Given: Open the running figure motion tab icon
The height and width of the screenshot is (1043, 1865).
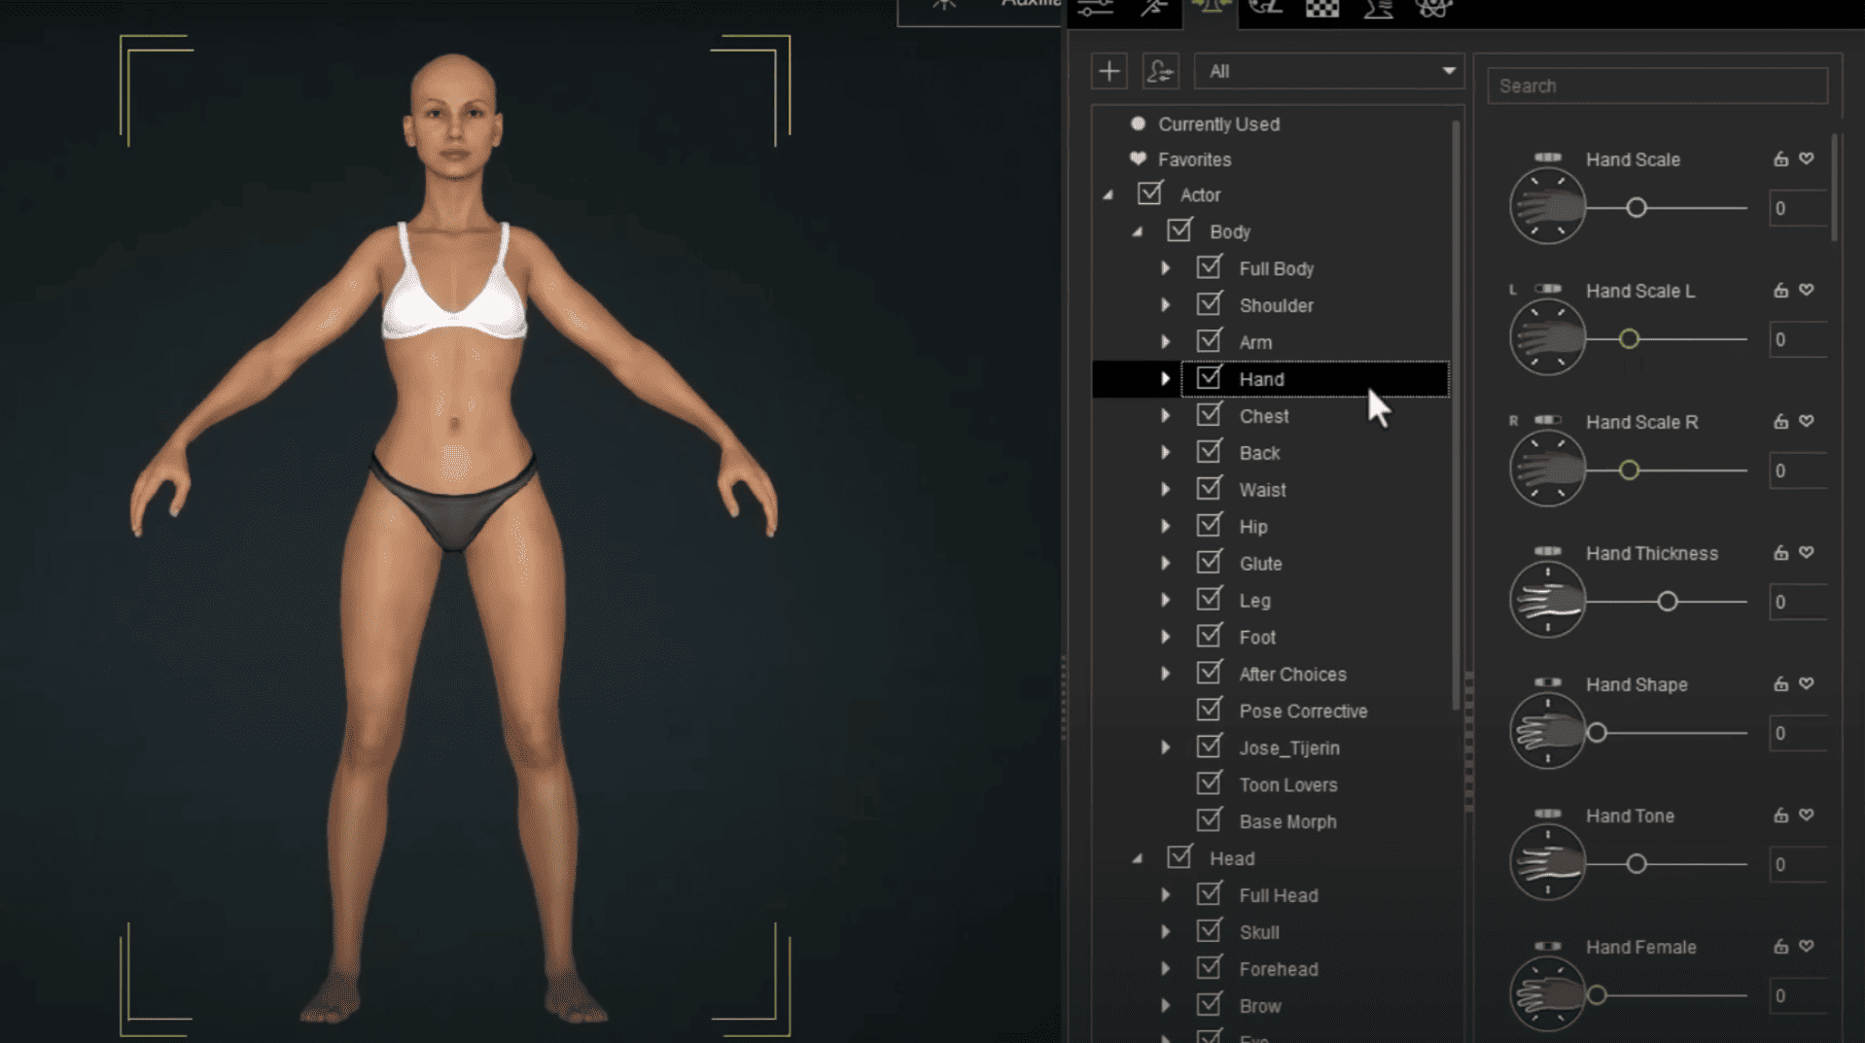Looking at the screenshot, I should [1154, 9].
